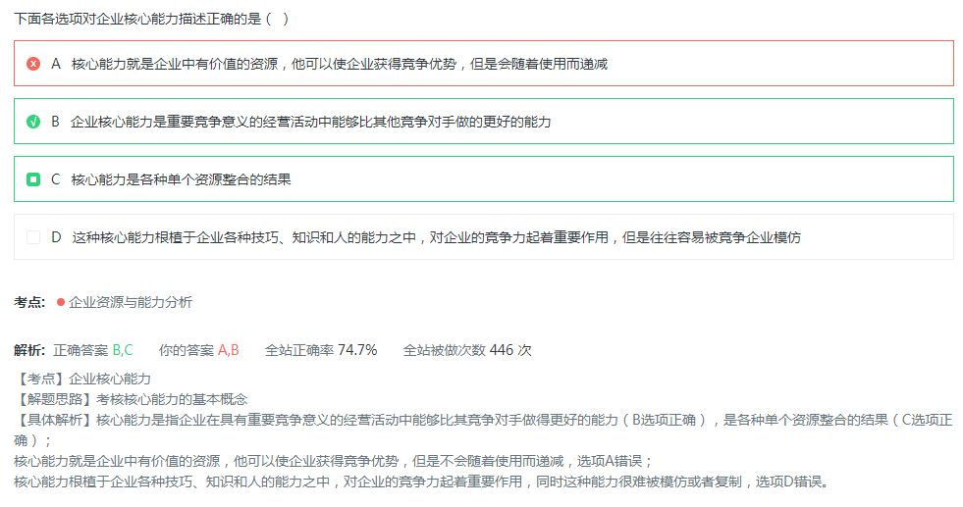The height and width of the screenshot is (507, 963).
Task: Click the red X icon on option A
Action: pyautogui.click(x=33, y=64)
